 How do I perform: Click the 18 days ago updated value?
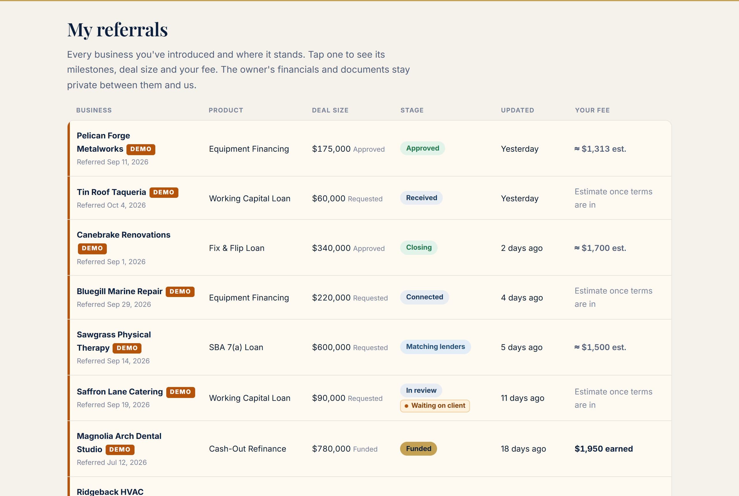523,449
